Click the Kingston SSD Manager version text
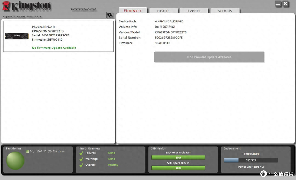The width and height of the screenshot is (296, 180). click(x=22, y=16)
